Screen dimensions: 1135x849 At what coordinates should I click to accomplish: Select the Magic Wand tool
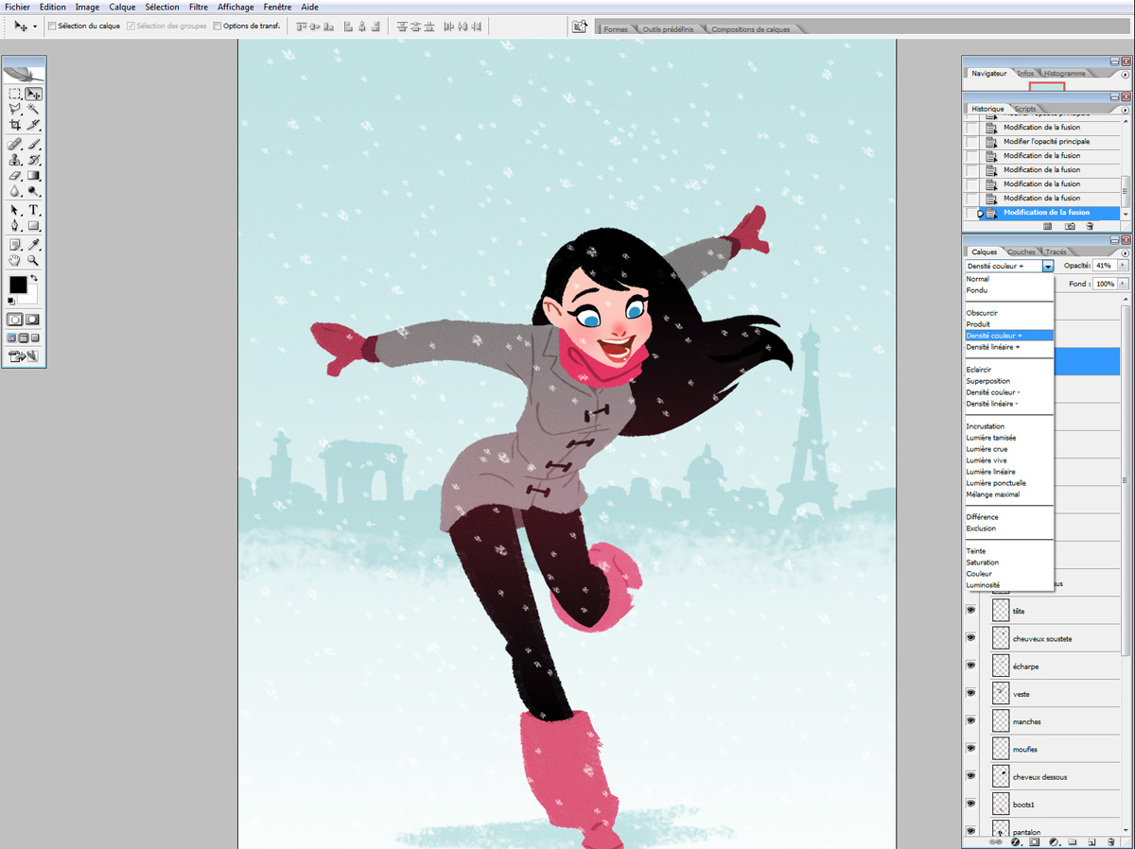(34, 109)
